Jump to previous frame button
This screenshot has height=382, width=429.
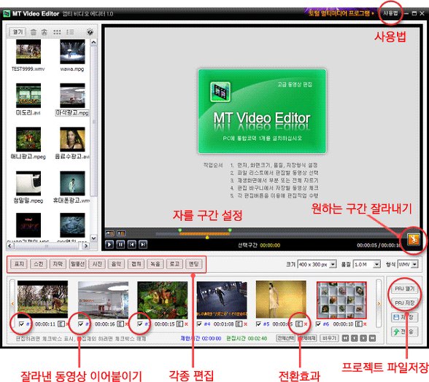pos(131,244)
